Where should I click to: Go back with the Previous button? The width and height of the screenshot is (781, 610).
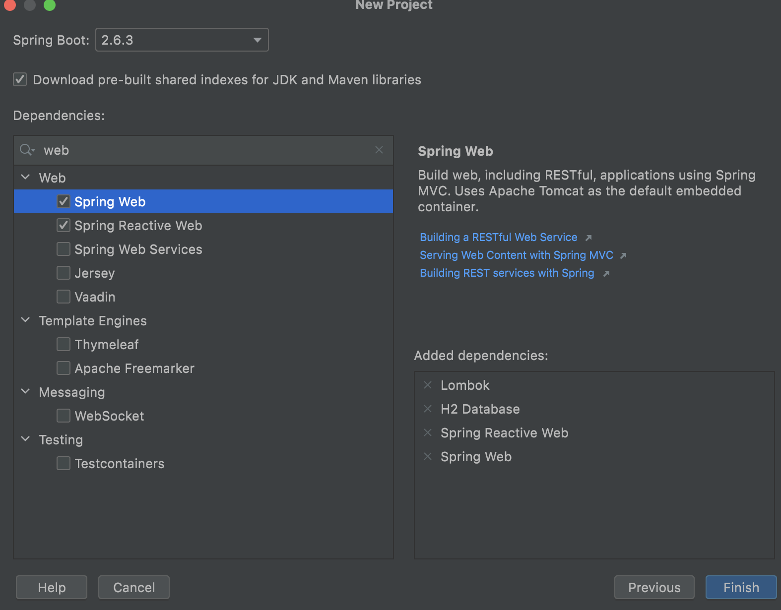coord(654,587)
